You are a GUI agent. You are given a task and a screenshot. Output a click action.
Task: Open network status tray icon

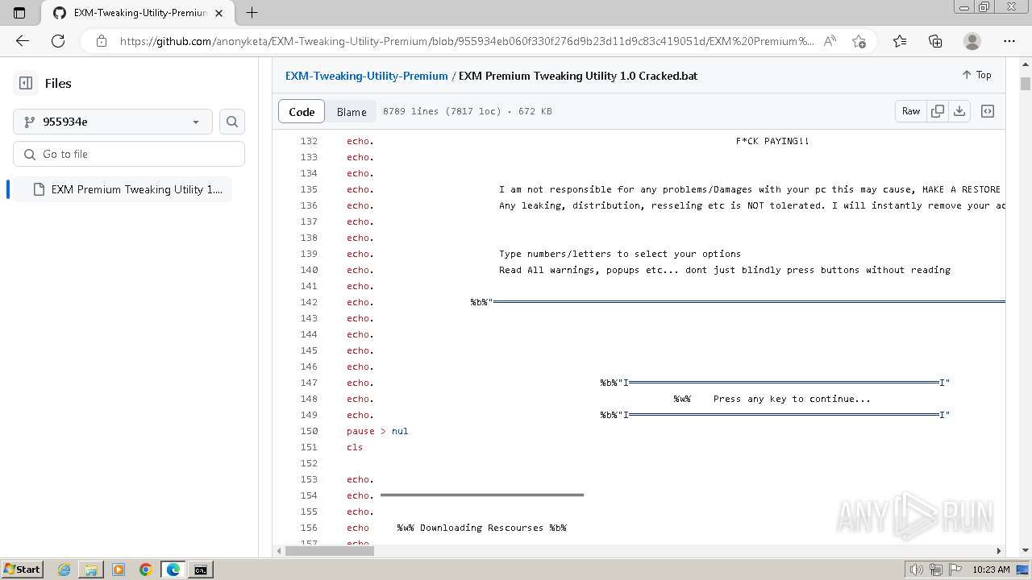tap(934, 570)
